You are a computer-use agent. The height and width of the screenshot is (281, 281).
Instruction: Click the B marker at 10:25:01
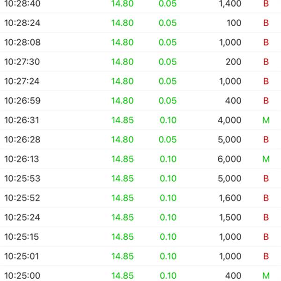(x=266, y=256)
